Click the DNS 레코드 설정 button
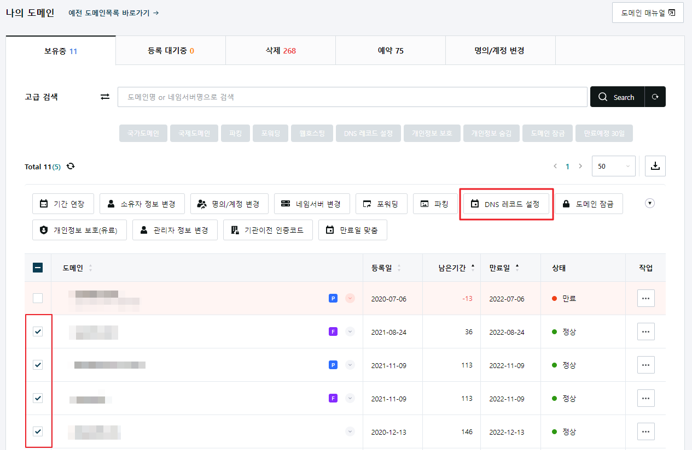692x450 pixels. (506, 204)
